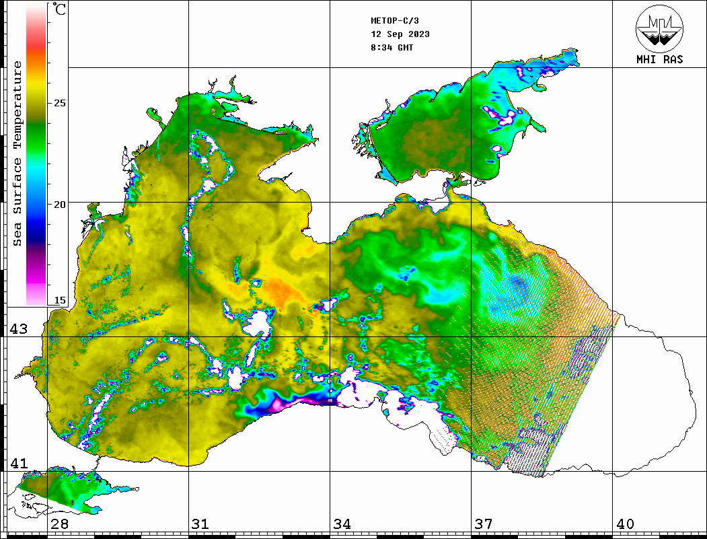This screenshot has width=707, height=539.
Task: Click the longitude label '37'
Action: 484,524
